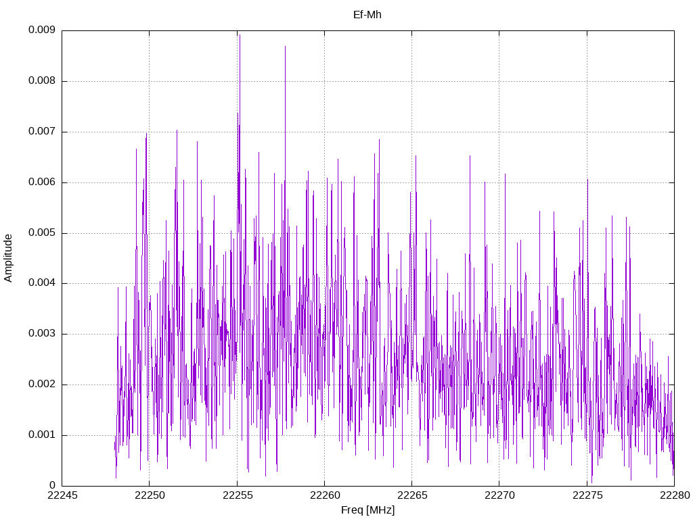Click the x-axis tick label 22260
The image size is (693, 519).
pos(325,495)
